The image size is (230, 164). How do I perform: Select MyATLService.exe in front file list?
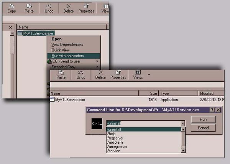(x=70, y=100)
